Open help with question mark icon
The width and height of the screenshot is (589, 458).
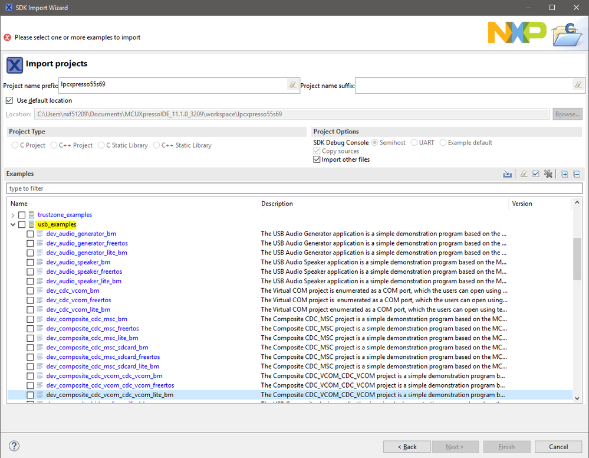[x=14, y=446]
